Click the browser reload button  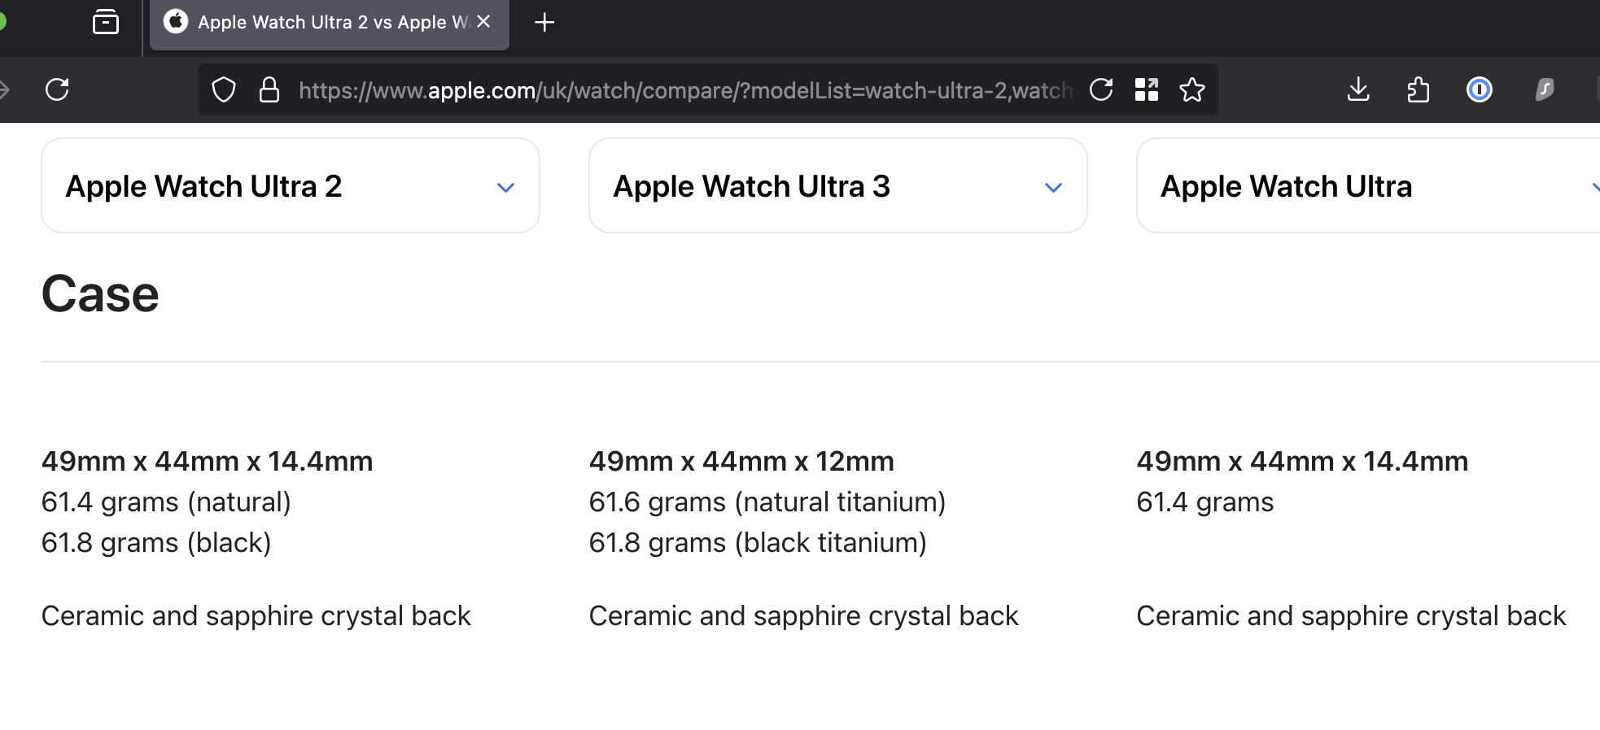point(57,89)
